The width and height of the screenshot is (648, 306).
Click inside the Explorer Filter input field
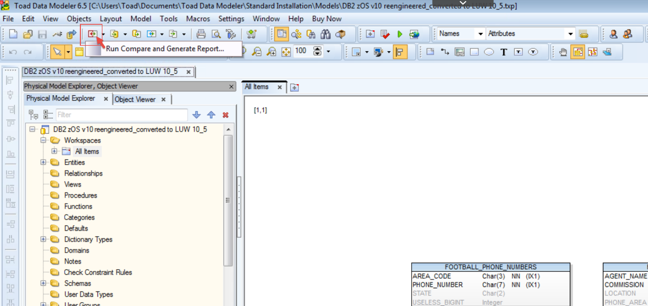click(x=122, y=115)
